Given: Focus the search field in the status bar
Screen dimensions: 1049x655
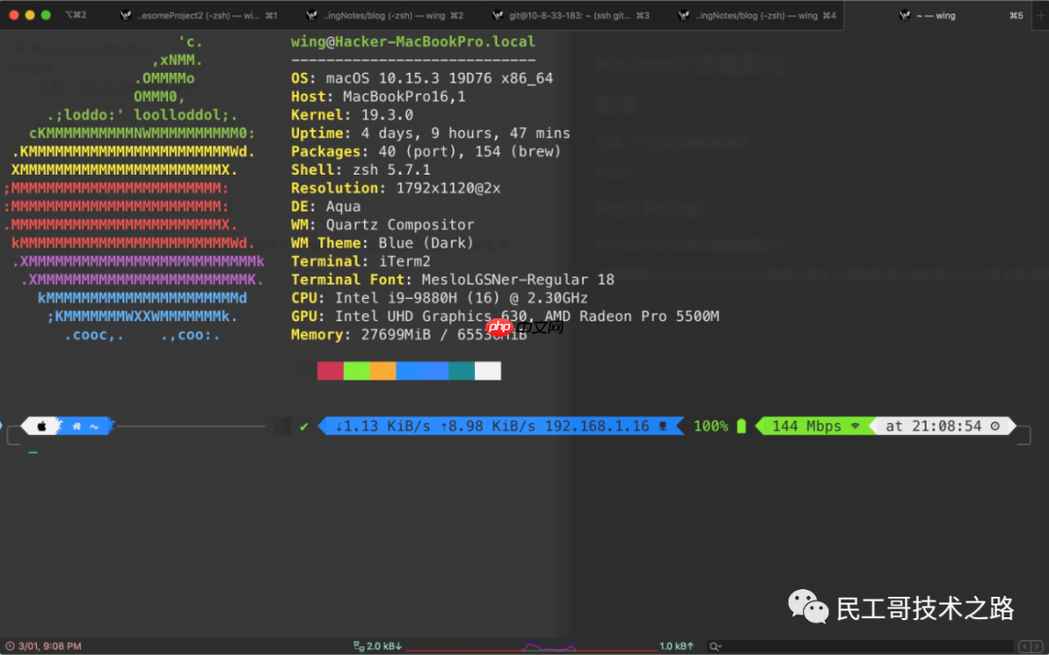Looking at the screenshot, I should point(861,646).
